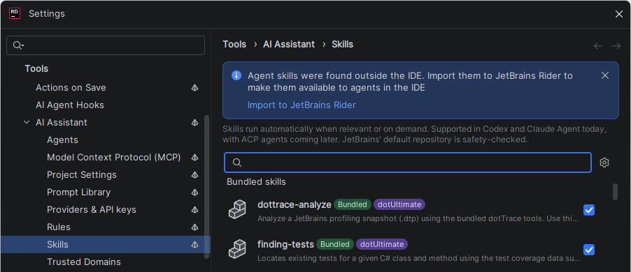Click the finding-tests description text
The height and width of the screenshot is (272, 631).
tap(419, 258)
